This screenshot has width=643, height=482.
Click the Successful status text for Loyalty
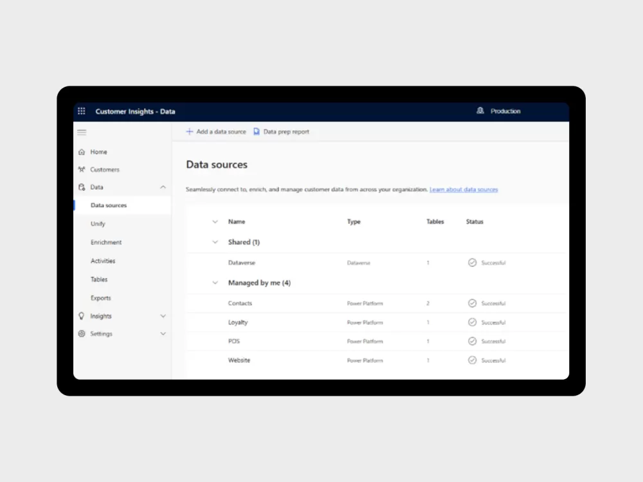click(493, 322)
